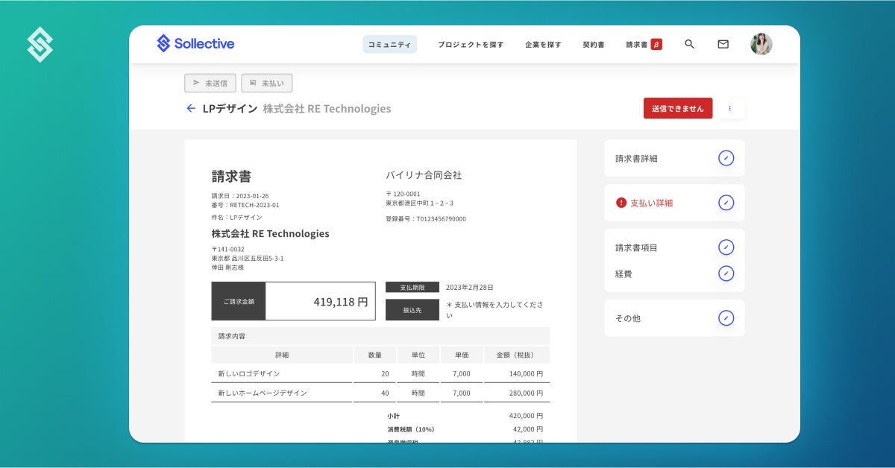The height and width of the screenshot is (468, 895).
Task: Click the 新しいホームページデザイン row
Action: pos(380,393)
